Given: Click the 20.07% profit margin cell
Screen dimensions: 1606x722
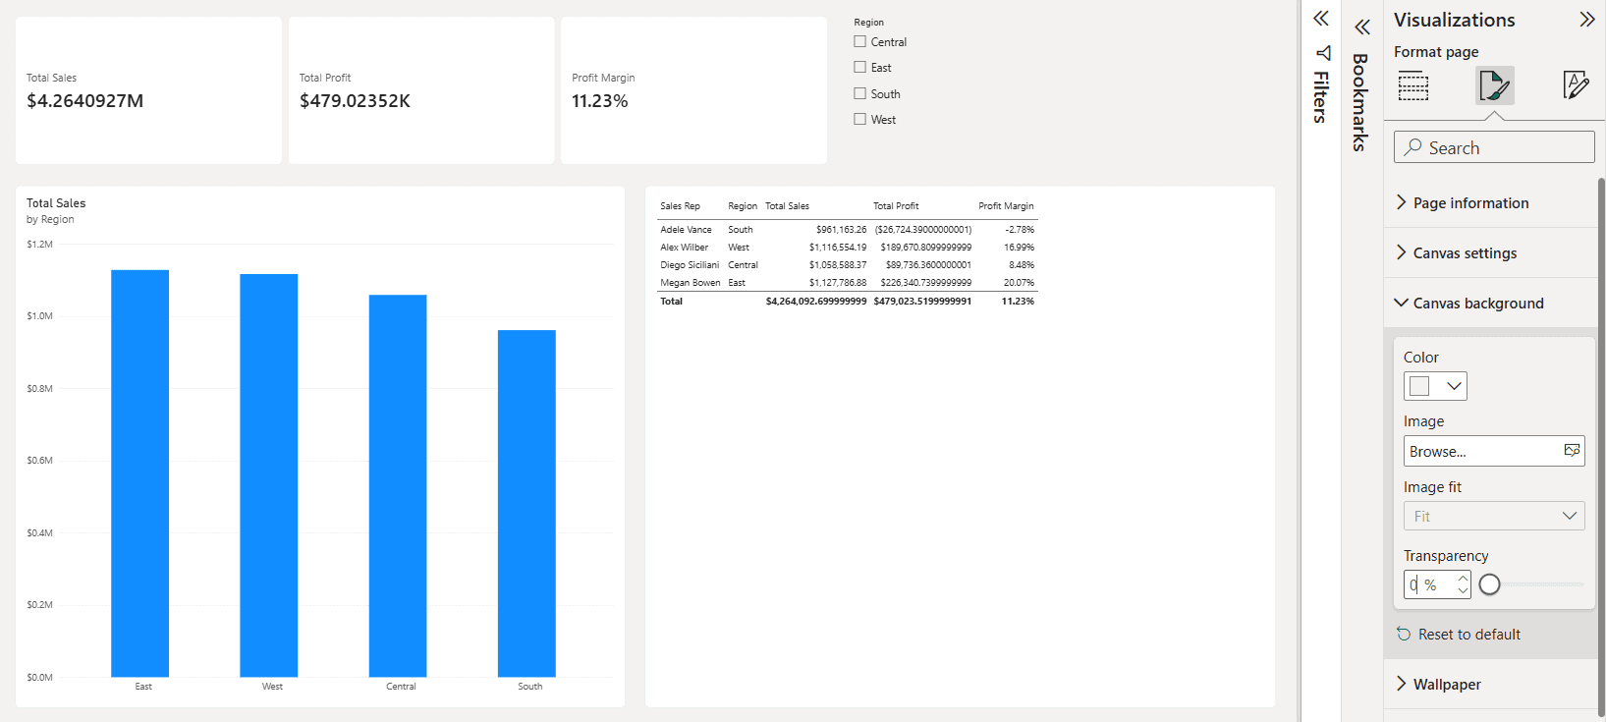Looking at the screenshot, I should pyautogui.click(x=1019, y=282).
